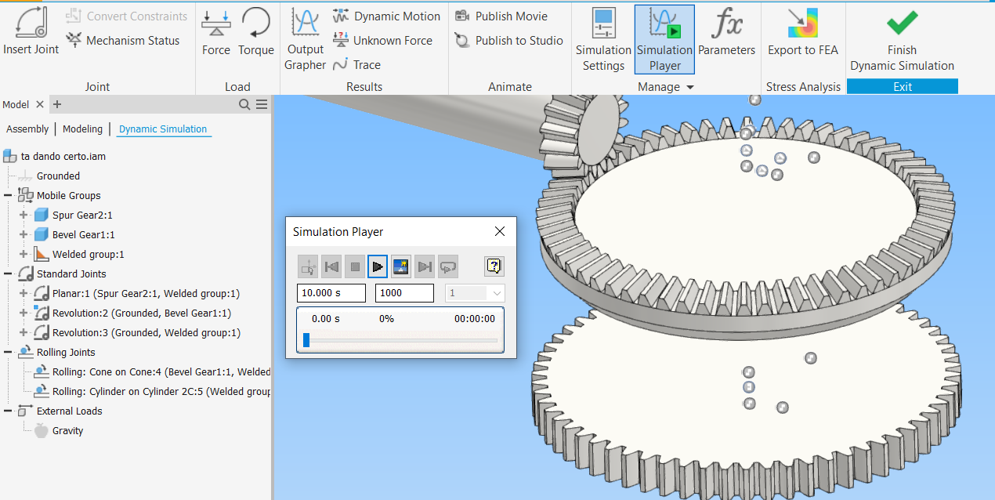Close the Simulation Player dialog
The height and width of the screenshot is (500, 995).
(x=501, y=231)
